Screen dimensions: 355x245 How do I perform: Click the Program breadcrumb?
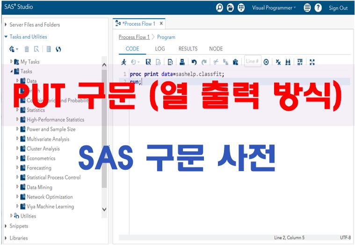[x=166, y=37]
